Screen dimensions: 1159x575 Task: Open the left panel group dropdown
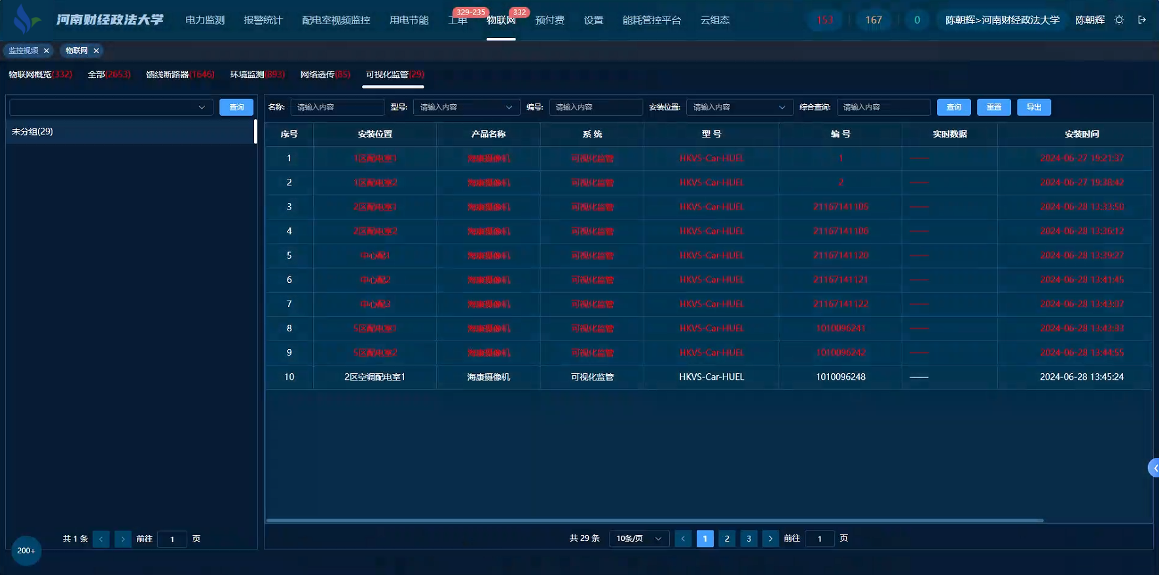[x=111, y=107]
